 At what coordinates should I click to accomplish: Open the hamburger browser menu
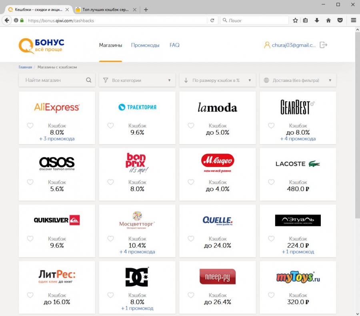[x=354, y=20]
